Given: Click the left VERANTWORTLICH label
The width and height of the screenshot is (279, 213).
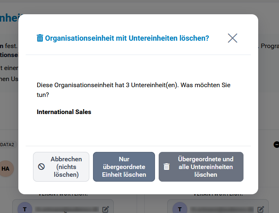Looking at the screenshot, I should coord(63,195).
